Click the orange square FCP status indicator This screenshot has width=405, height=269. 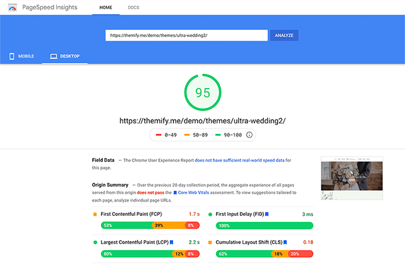[95, 214]
